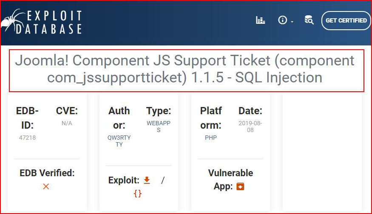View raw exploit code braces icon

pyautogui.click(x=138, y=194)
